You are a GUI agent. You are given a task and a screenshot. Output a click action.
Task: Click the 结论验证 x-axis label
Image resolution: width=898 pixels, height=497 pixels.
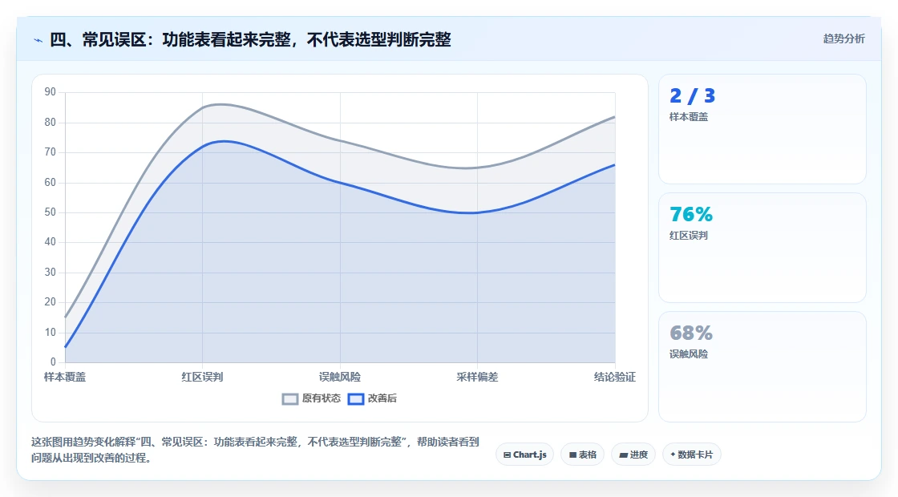tap(614, 377)
